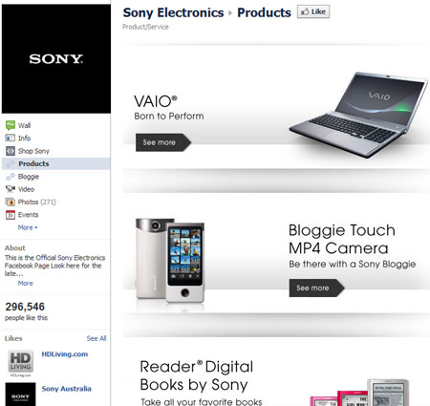Open See All likes link
The height and width of the screenshot is (406, 430).
[x=97, y=338]
